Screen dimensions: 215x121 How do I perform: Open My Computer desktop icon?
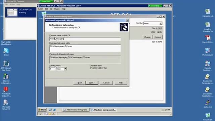(208, 52)
